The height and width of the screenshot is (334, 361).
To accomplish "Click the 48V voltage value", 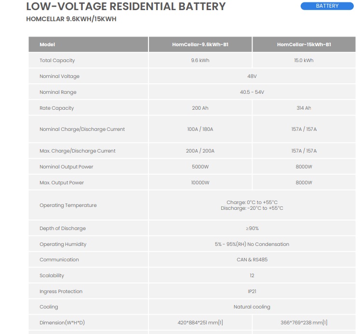I will (252, 76).
